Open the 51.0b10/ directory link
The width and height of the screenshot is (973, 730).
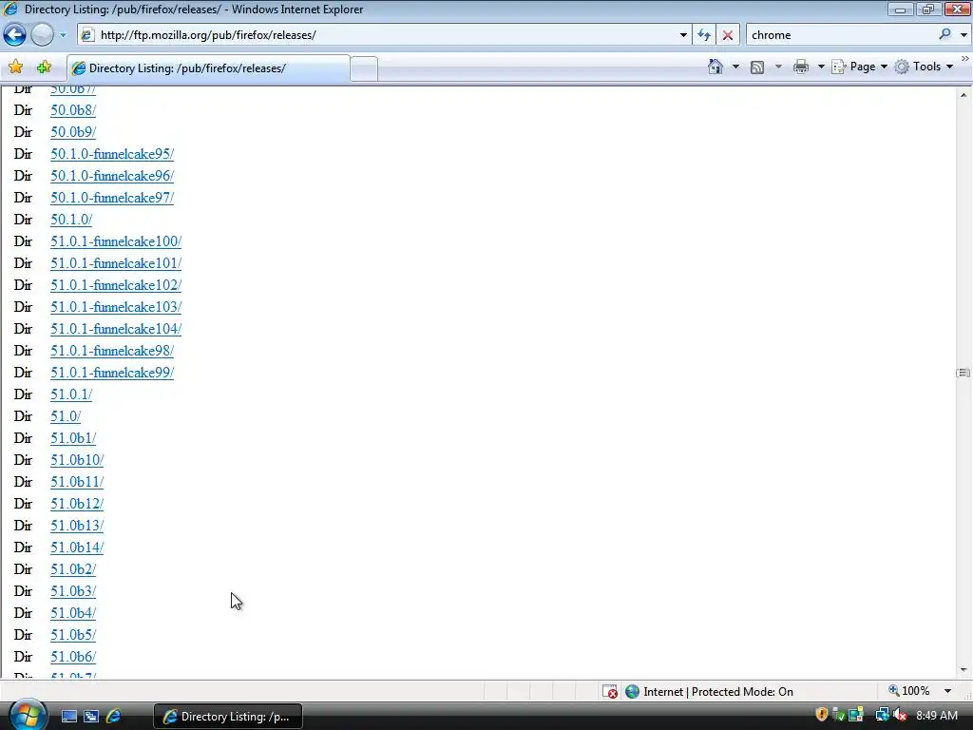77,460
